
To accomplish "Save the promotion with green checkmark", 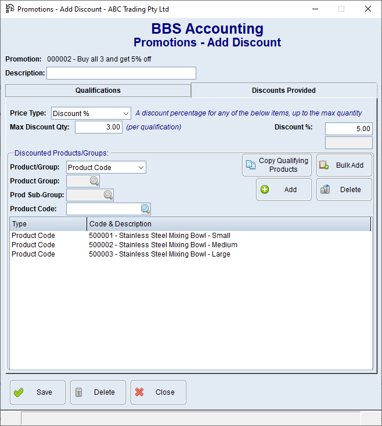I will click(x=38, y=392).
